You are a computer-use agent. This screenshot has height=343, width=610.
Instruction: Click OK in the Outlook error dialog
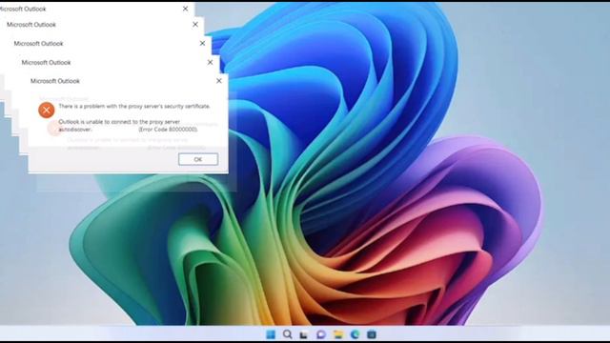(x=198, y=159)
